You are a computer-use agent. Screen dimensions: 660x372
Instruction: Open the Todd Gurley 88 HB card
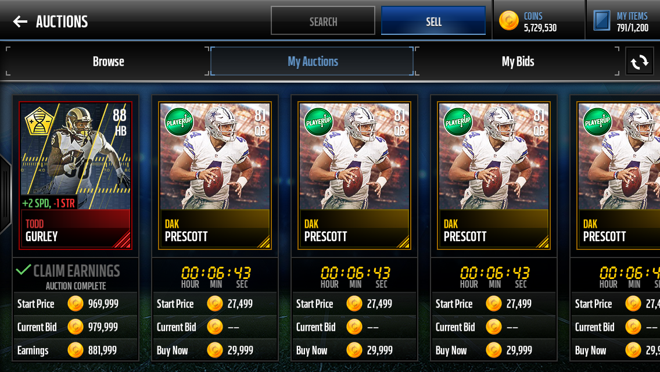tap(76, 176)
